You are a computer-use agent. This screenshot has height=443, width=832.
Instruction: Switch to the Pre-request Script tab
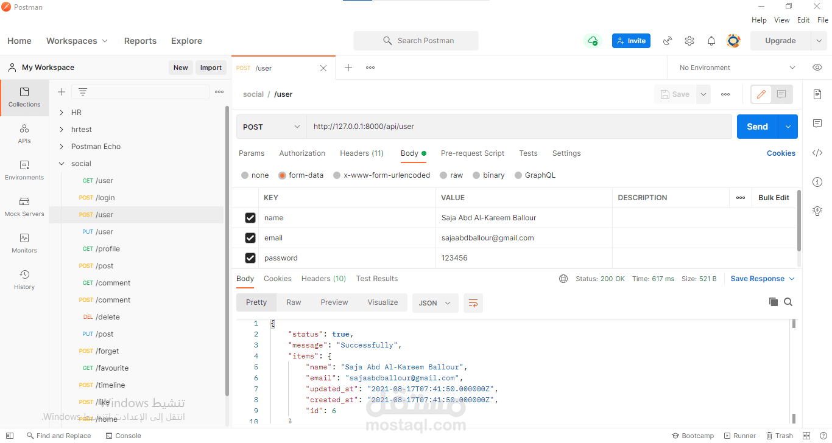[x=473, y=153]
